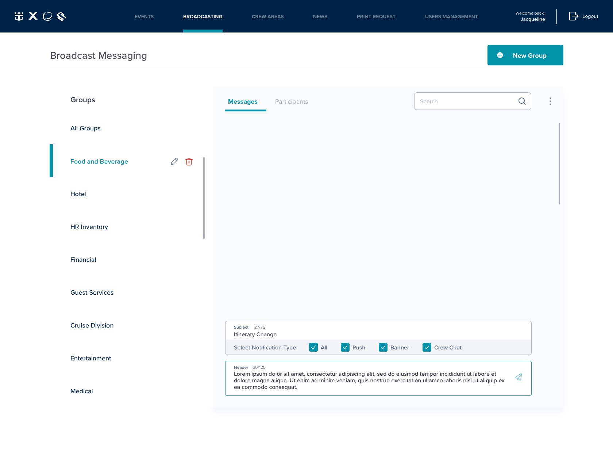Uncheck the All notification checkbox
The image size is (613, 459).
313,347
